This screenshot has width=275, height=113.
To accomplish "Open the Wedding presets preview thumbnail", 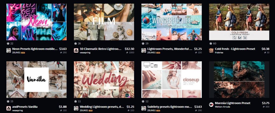I will pos(104,80).
